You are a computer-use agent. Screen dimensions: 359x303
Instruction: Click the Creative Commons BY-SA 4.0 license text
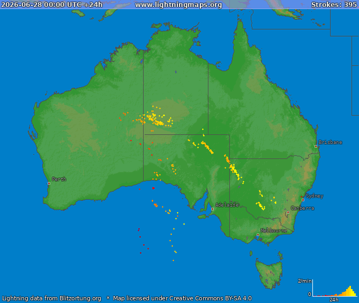tap(211, 298)
